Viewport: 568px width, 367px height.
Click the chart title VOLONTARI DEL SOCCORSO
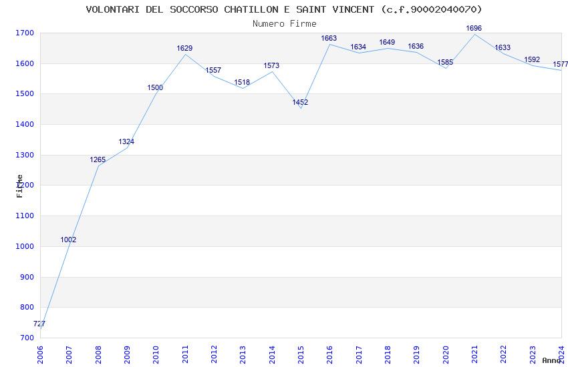pos(284,9)
